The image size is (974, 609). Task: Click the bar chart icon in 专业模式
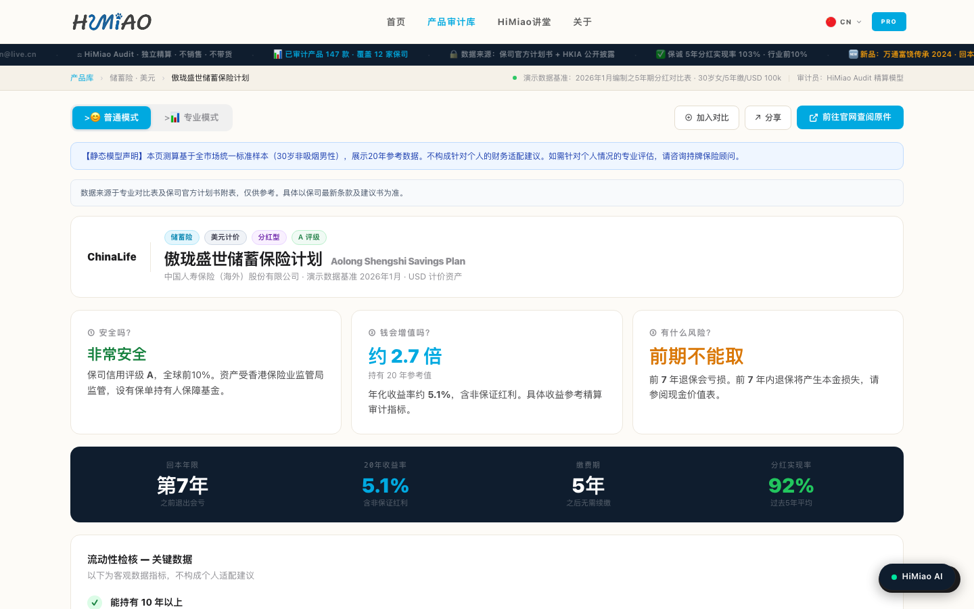[x=175, y=117]
